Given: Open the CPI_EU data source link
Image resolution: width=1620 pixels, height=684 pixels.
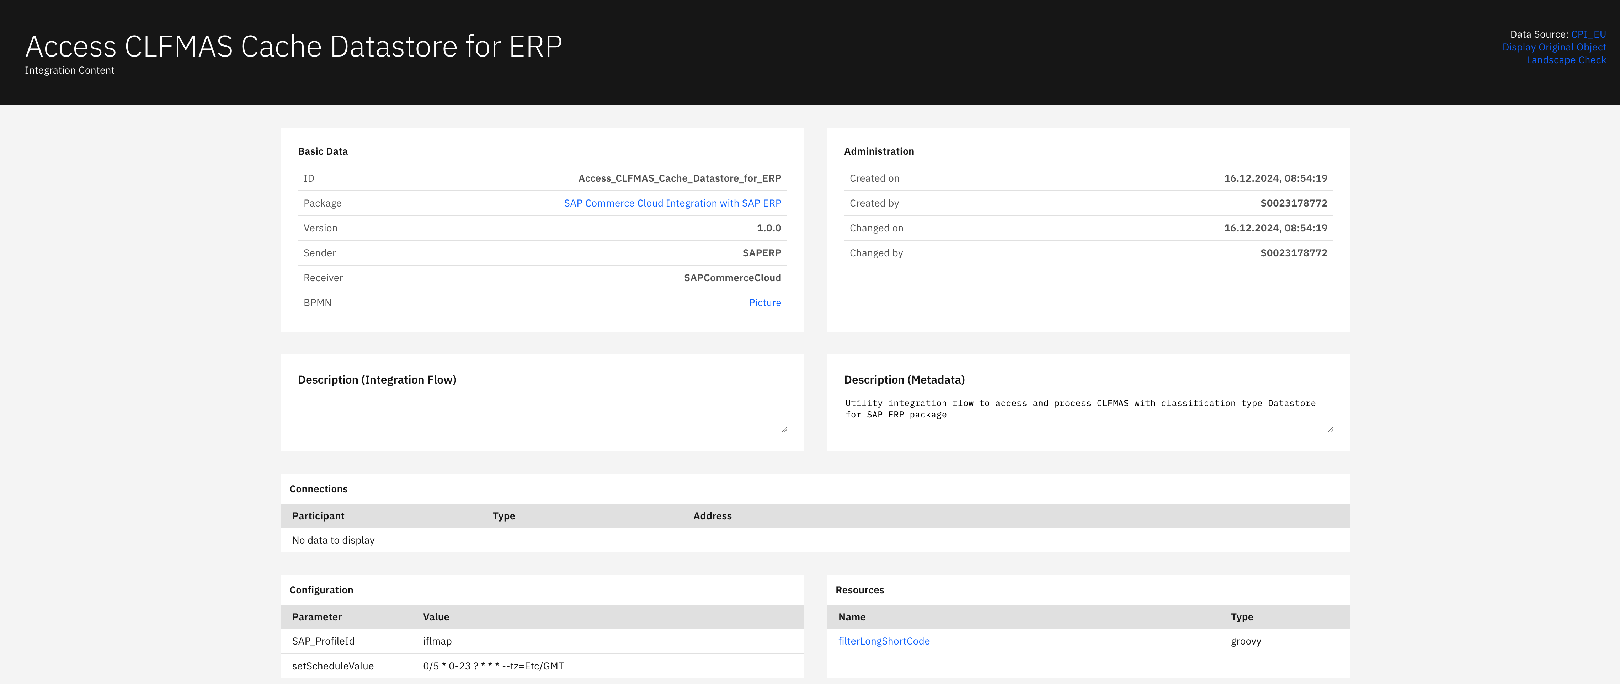Looking at the screenshot, I should tap(1588, 34).
